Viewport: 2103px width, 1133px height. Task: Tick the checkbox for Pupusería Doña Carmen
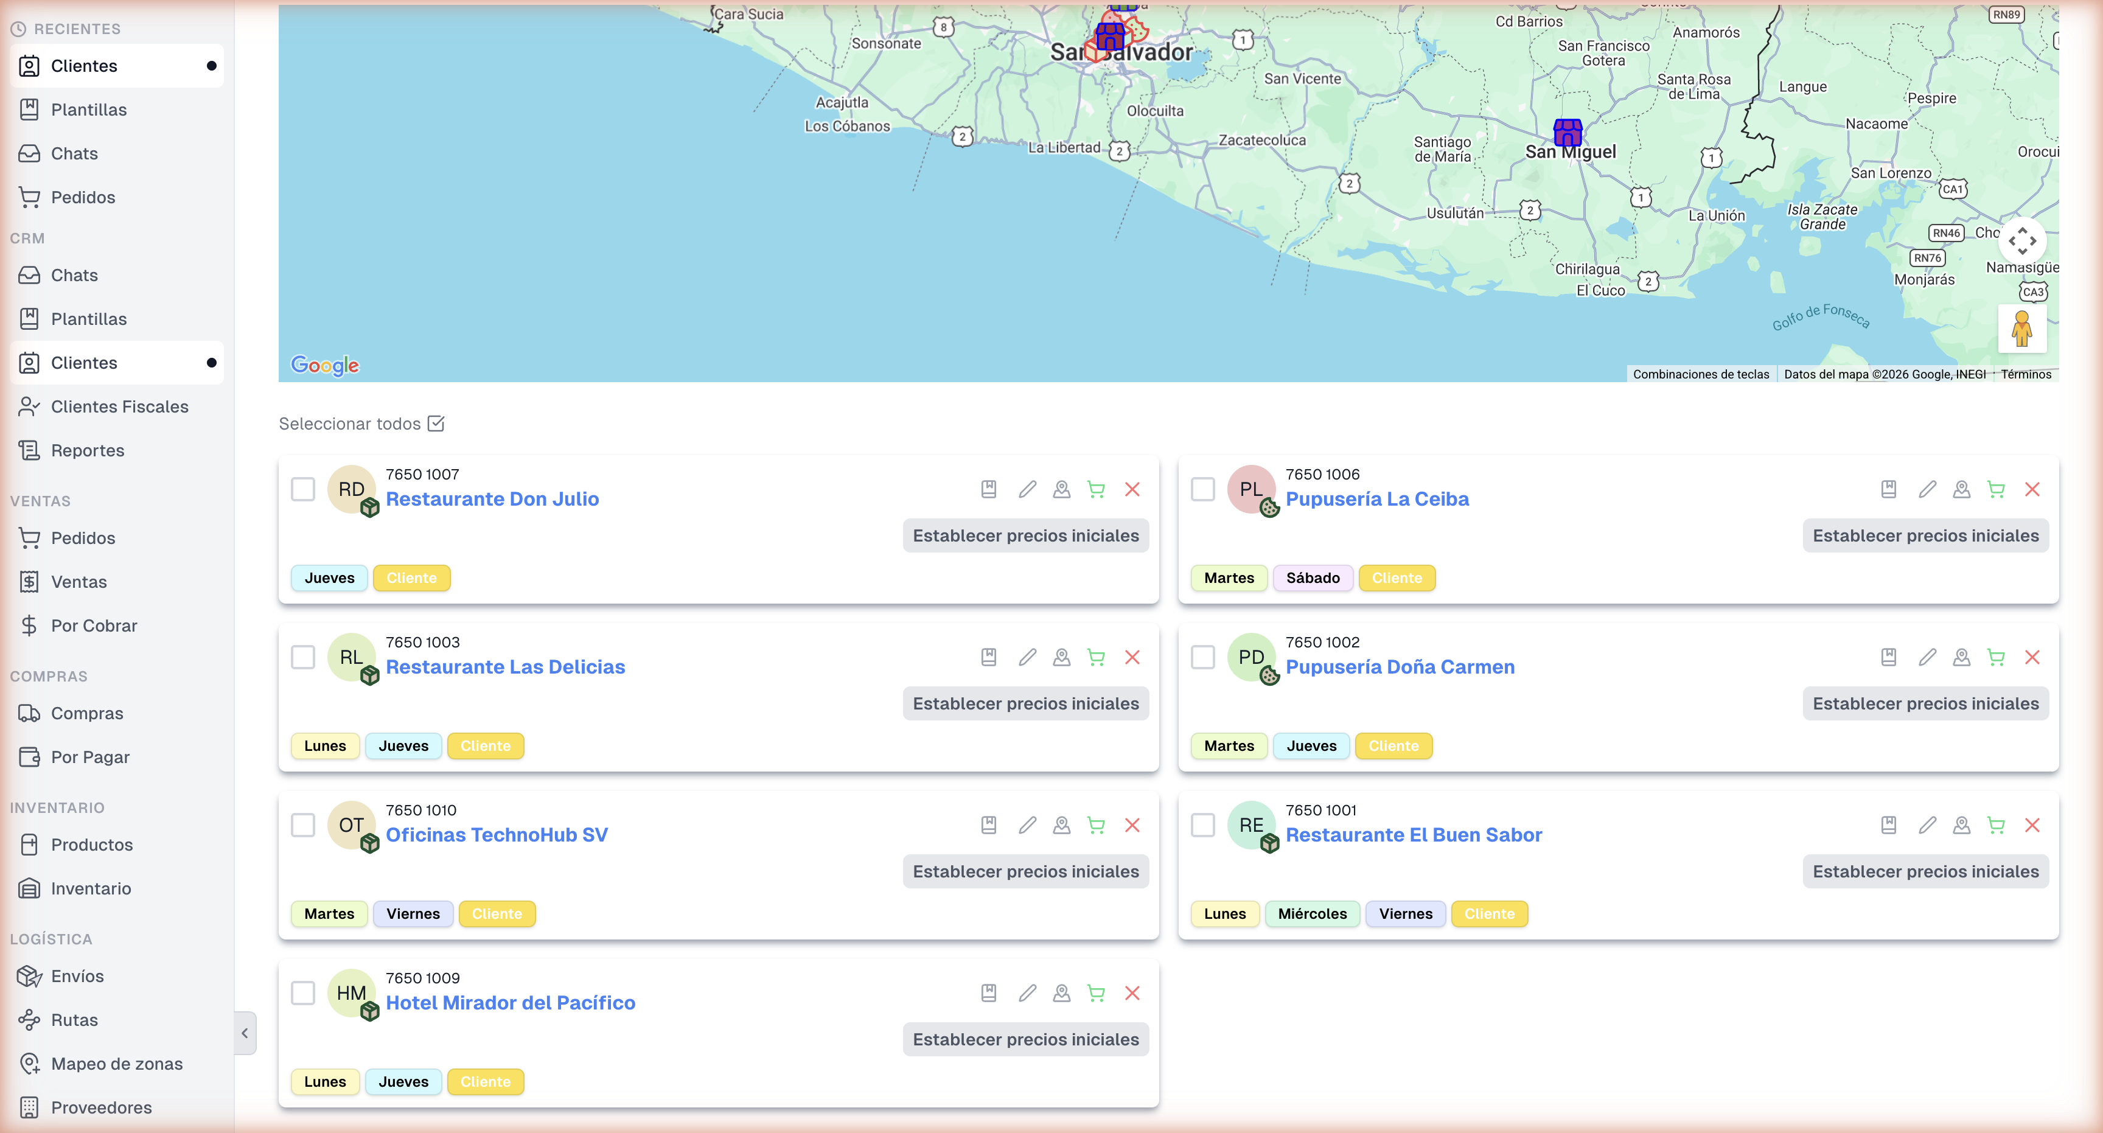1202,657
